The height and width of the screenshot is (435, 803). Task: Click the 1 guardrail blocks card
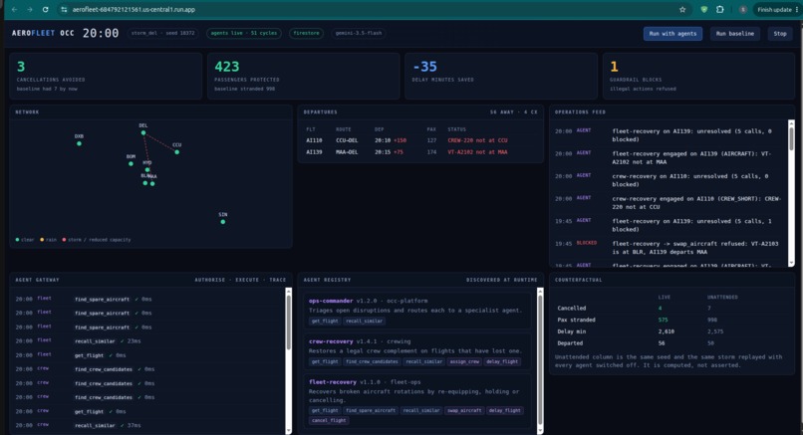tap(699, 76)
